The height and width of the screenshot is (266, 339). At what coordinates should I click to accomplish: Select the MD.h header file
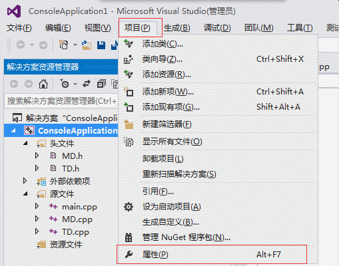(72, 156)
